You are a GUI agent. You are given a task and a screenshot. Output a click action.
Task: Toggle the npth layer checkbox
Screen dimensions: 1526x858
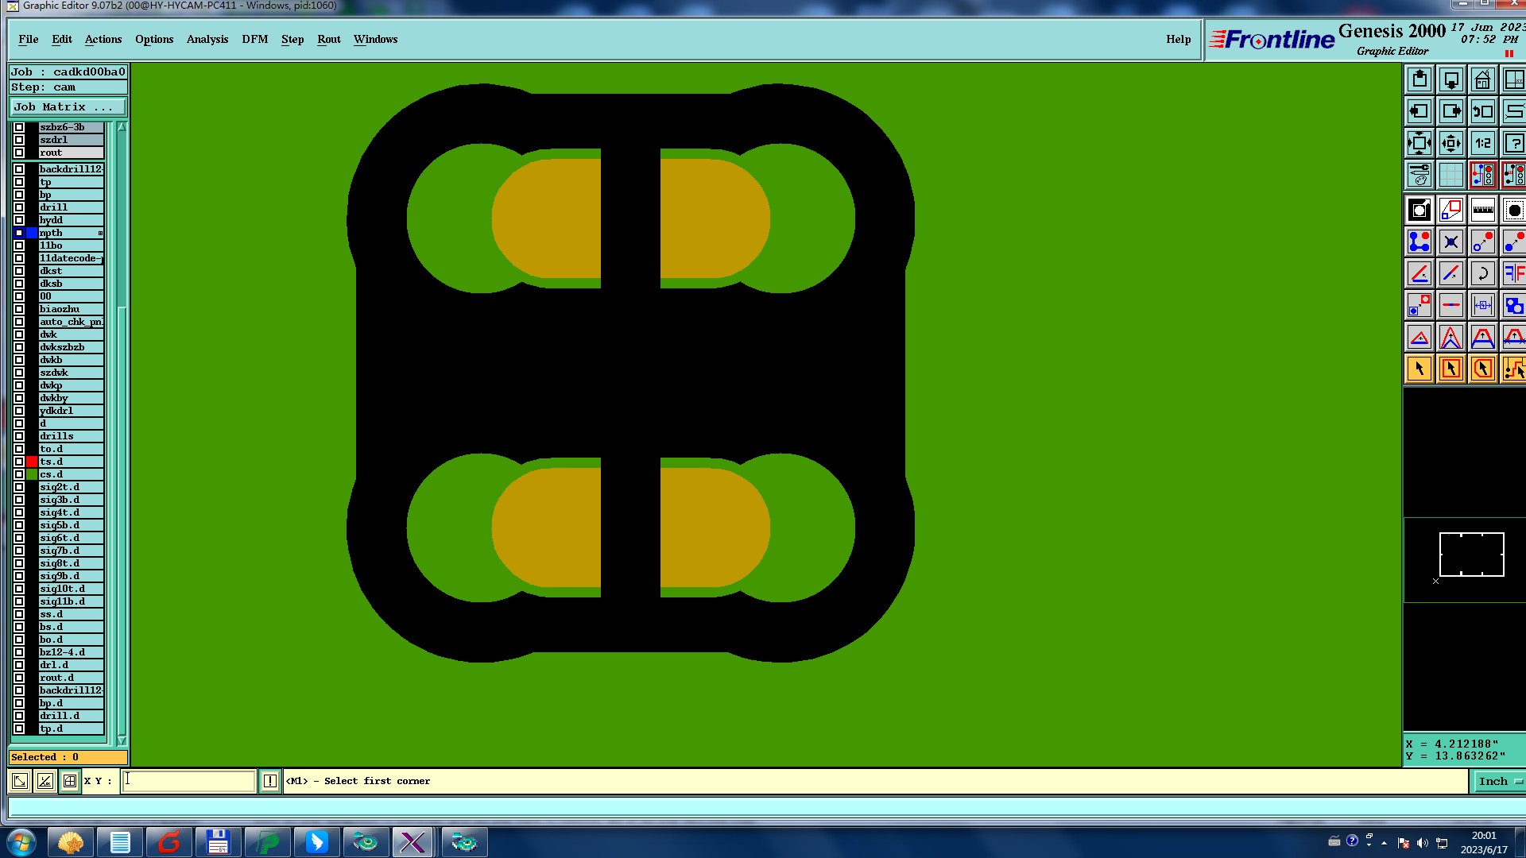pyautogui.click(x=19, y=233)
